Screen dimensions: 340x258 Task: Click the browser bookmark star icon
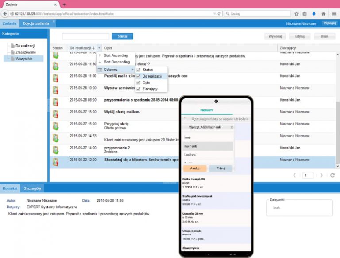297,14
